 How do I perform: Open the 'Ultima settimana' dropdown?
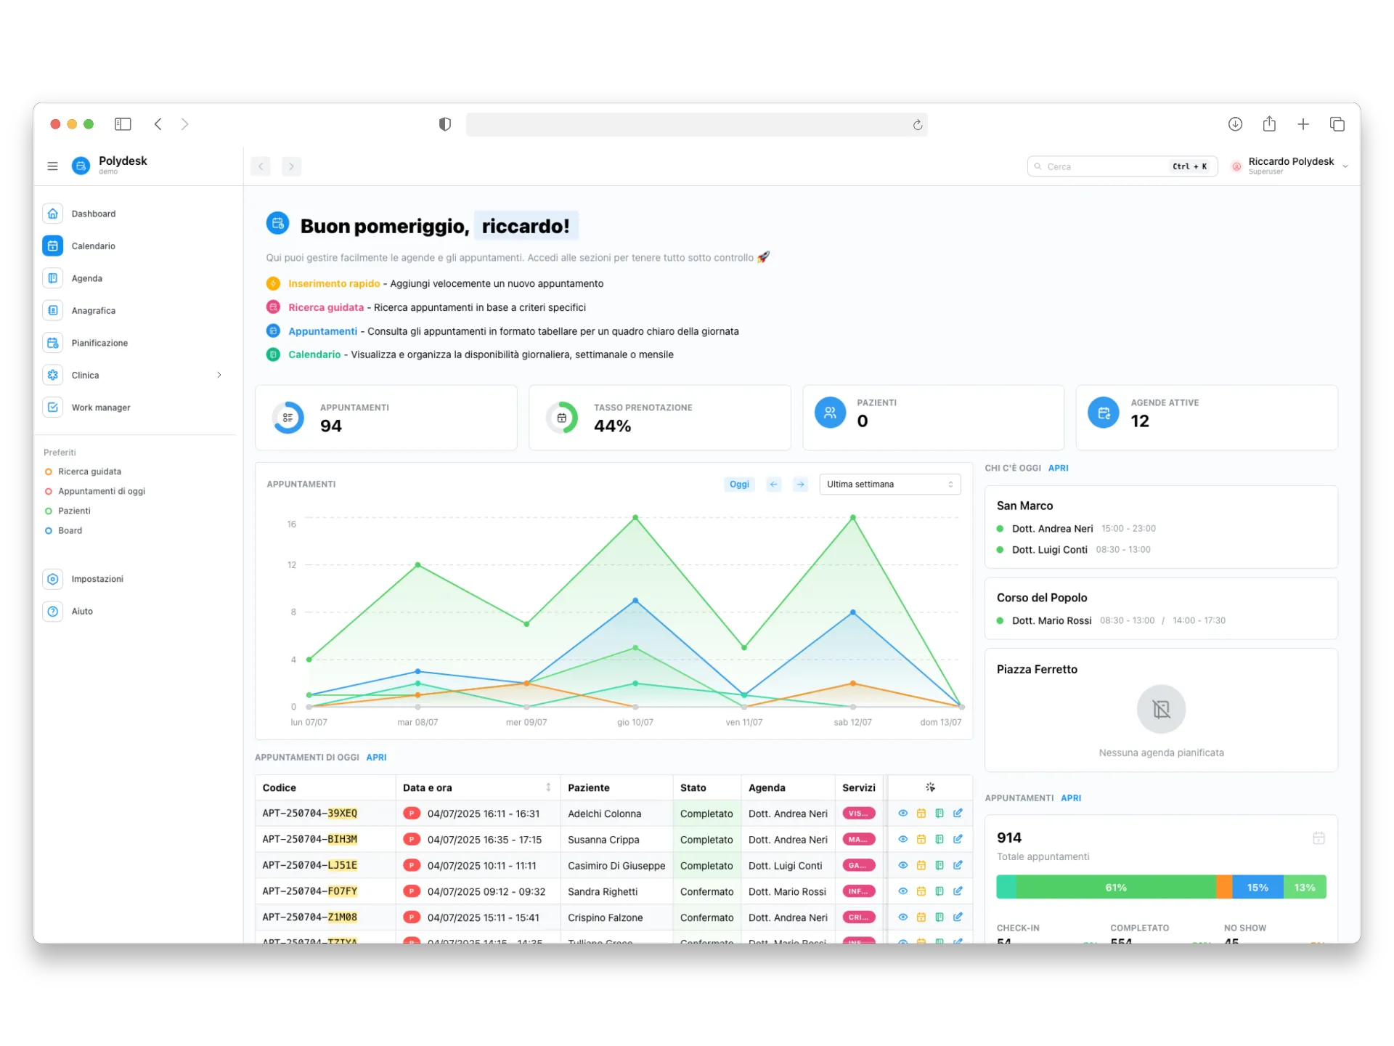889,484
